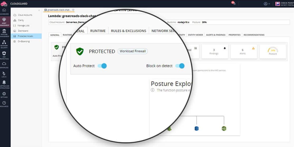Viewport: 294px width, 147px height.
Task: Collapse the secondary navigation panel
Action: click(39, 10)
